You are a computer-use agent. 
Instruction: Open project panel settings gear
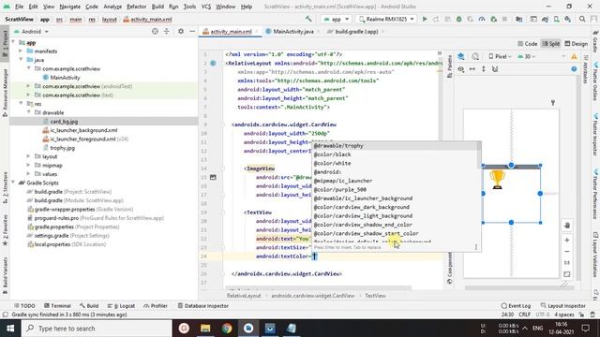tap(181, 31)
